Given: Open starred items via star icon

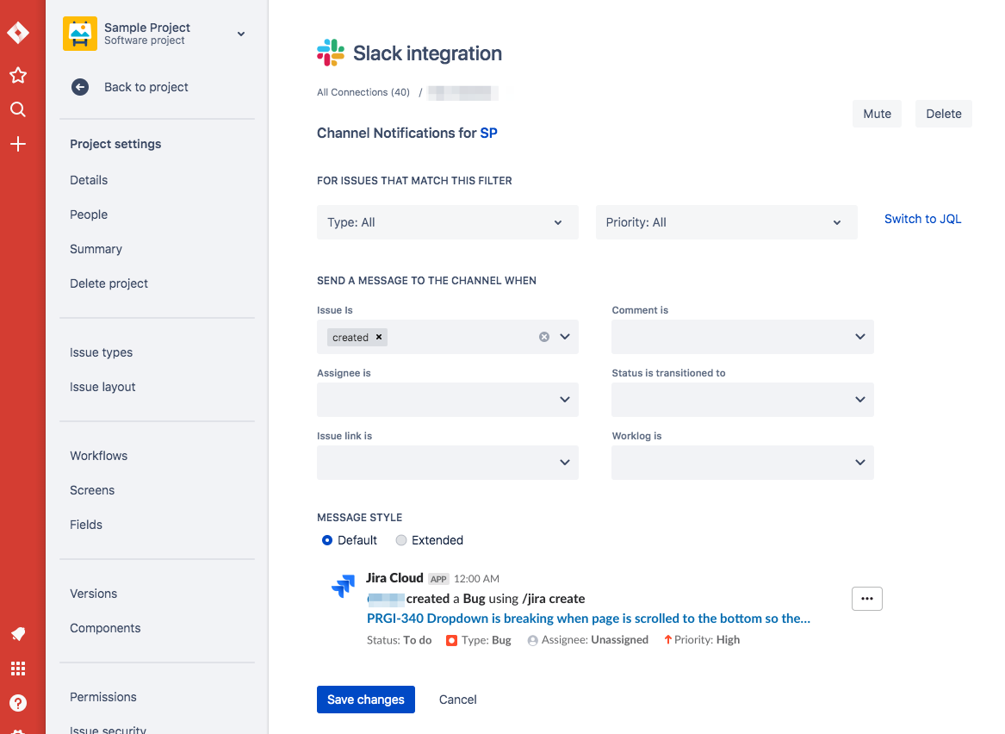Looking at the screenshot, I should tap(18, 76).
